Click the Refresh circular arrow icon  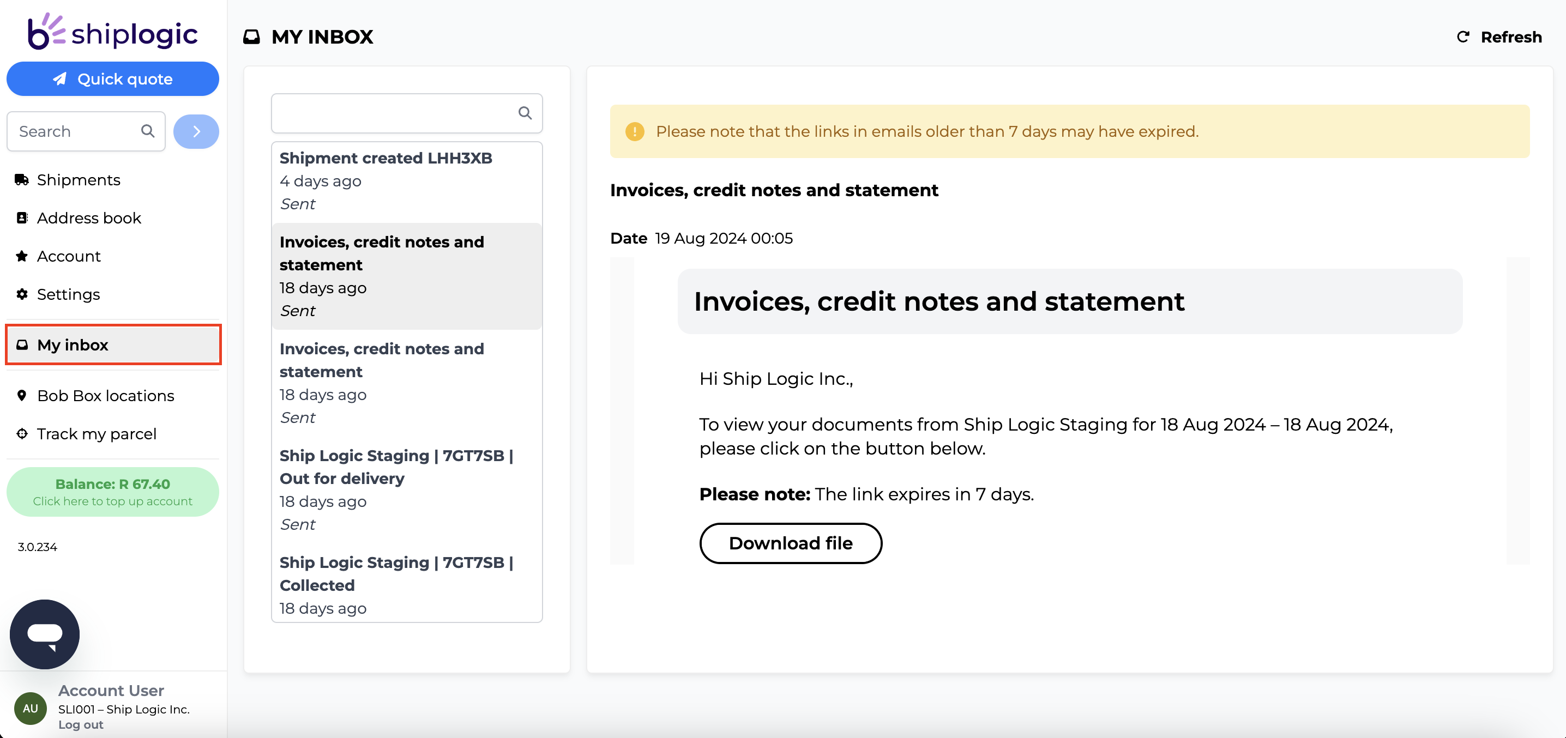point(1463,37)
